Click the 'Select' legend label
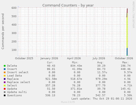The image size is (136, 105). tap(12, 86)
